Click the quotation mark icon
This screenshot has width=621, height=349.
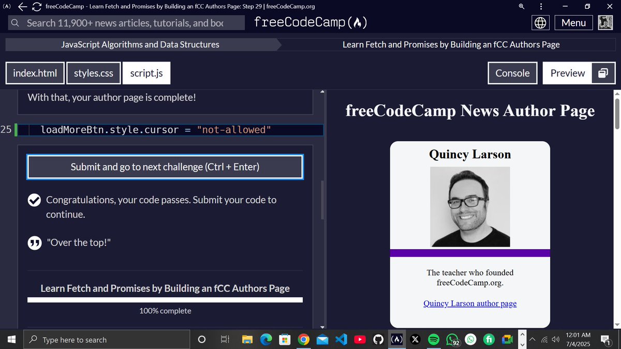tap(34, 243)
